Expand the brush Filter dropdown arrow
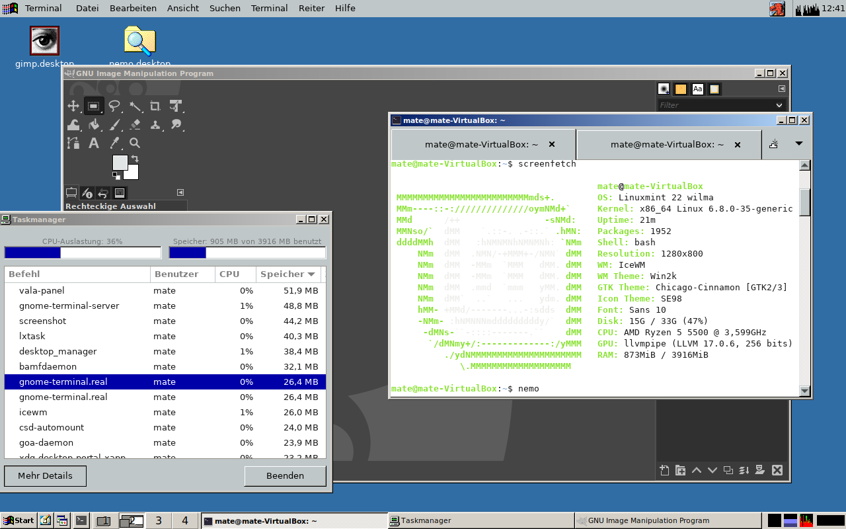The width and height of the screenshot is (846, 529). (x=779, y=105)
